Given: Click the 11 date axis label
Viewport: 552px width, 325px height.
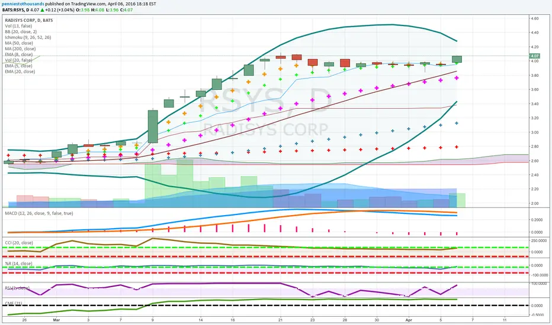Looking at the screenshot, I should point(505,320).
